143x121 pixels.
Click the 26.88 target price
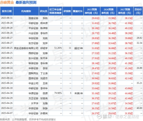(139, 68)
